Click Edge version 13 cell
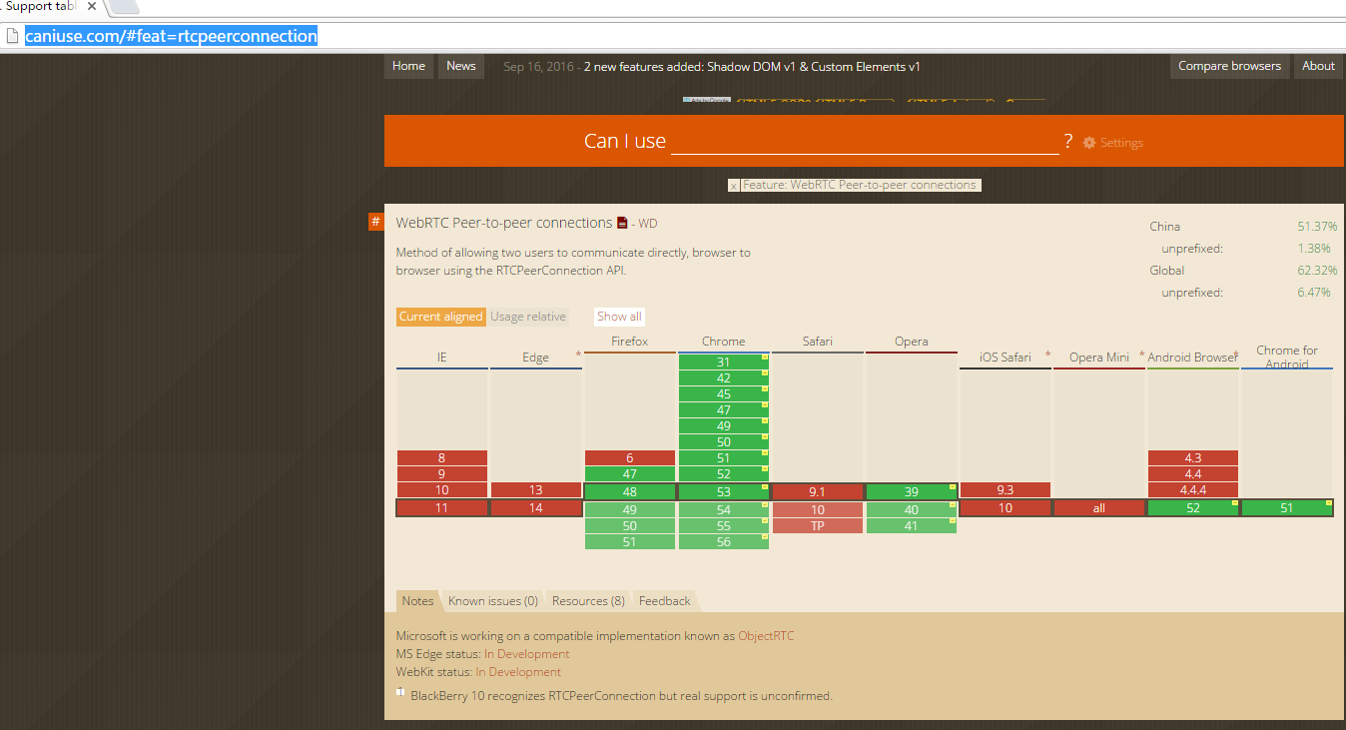1346x730 pixels. (x=535, y=490)
